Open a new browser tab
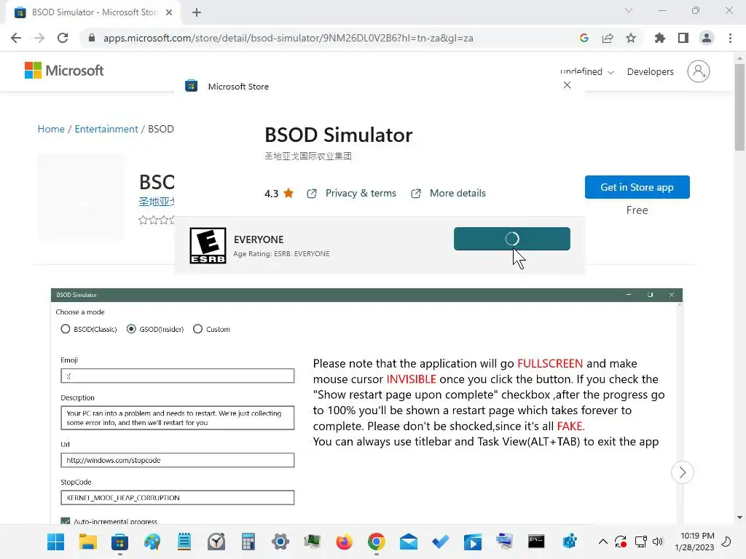The height and width of the screenshot is (559, 746). pos(197,12)
